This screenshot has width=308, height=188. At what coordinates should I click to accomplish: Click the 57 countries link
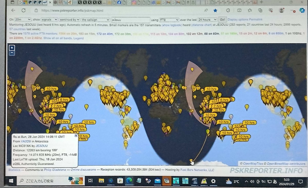17,29
